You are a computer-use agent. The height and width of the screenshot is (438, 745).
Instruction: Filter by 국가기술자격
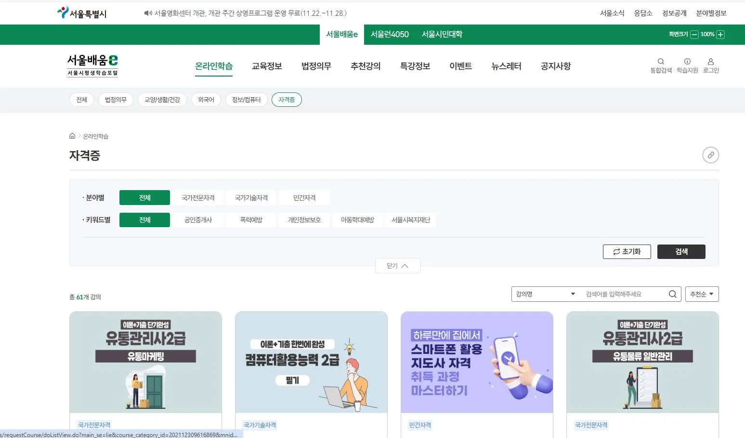(x=251, y=198)
